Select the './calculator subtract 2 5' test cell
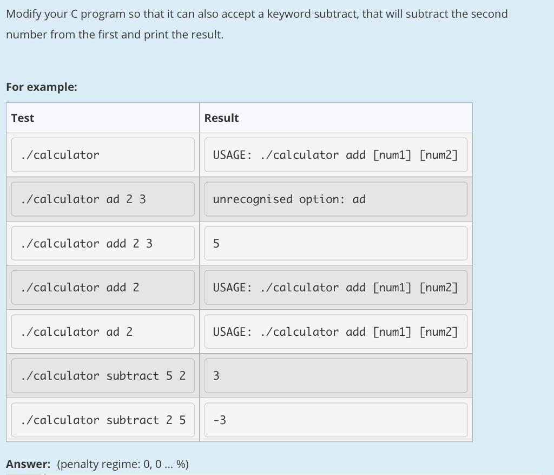 click(x=103, y=420)
